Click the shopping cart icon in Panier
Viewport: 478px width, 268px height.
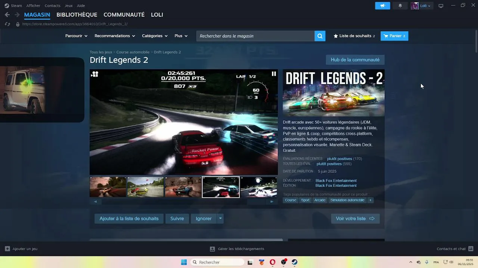[386, 36]
